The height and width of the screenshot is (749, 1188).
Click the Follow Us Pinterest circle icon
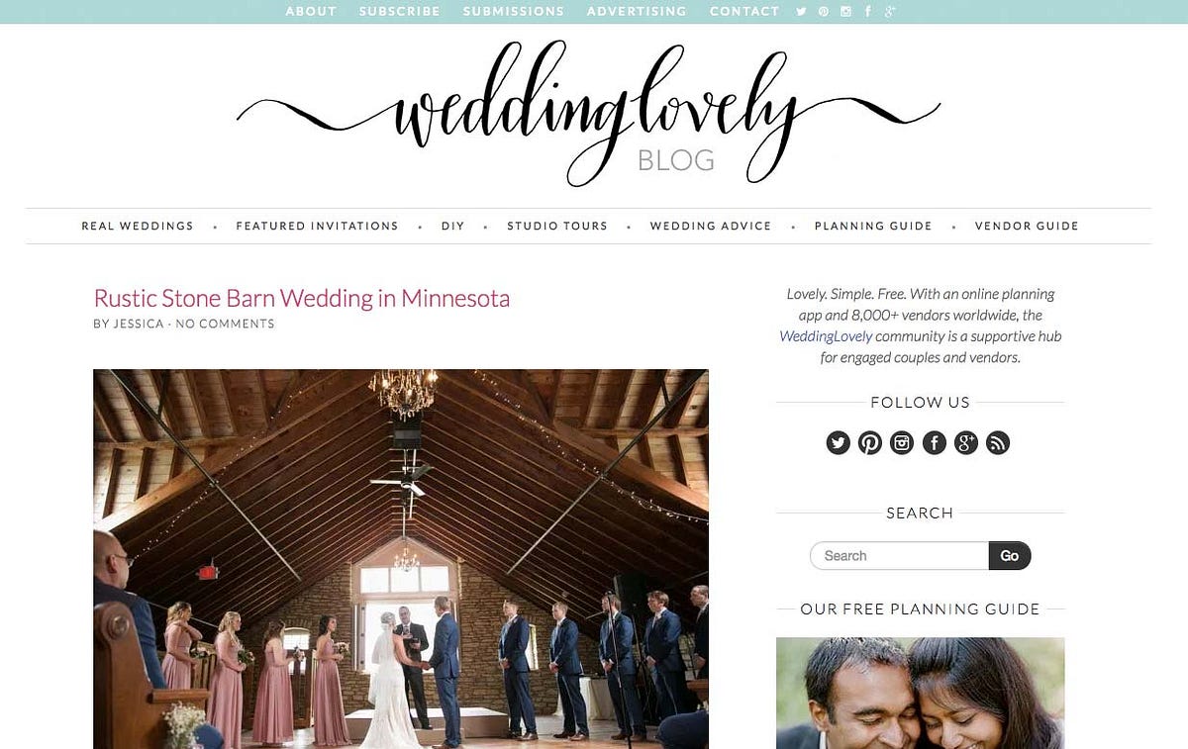[x=870, y=443]
